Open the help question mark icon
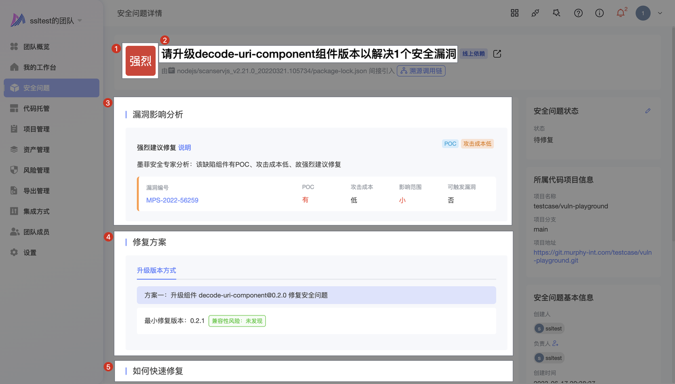Screen dimensions: 675x384 578,13
